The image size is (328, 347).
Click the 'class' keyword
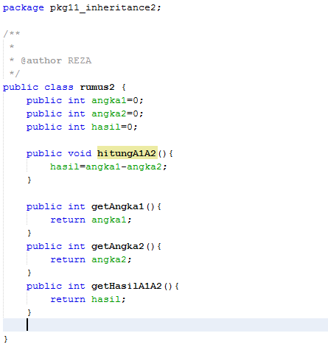tap(59, 87)
